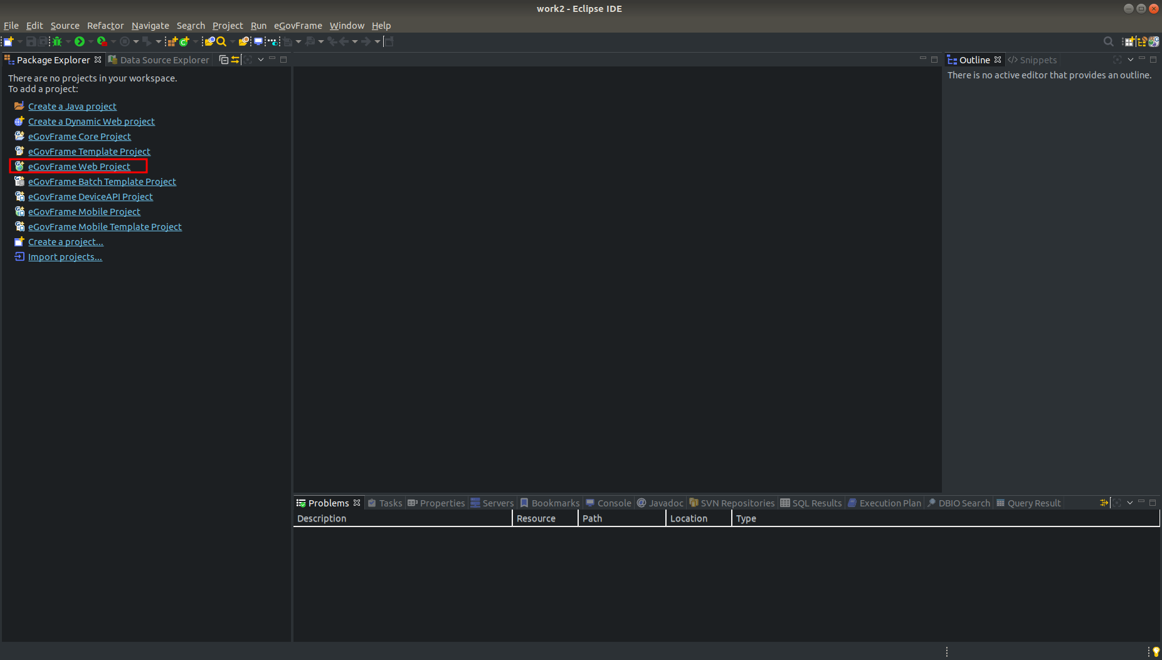This screenshot has height=660, width=1162.
Task: Click the Open Task folder icon
Action: pyautogui.click(x=244, y=41)
